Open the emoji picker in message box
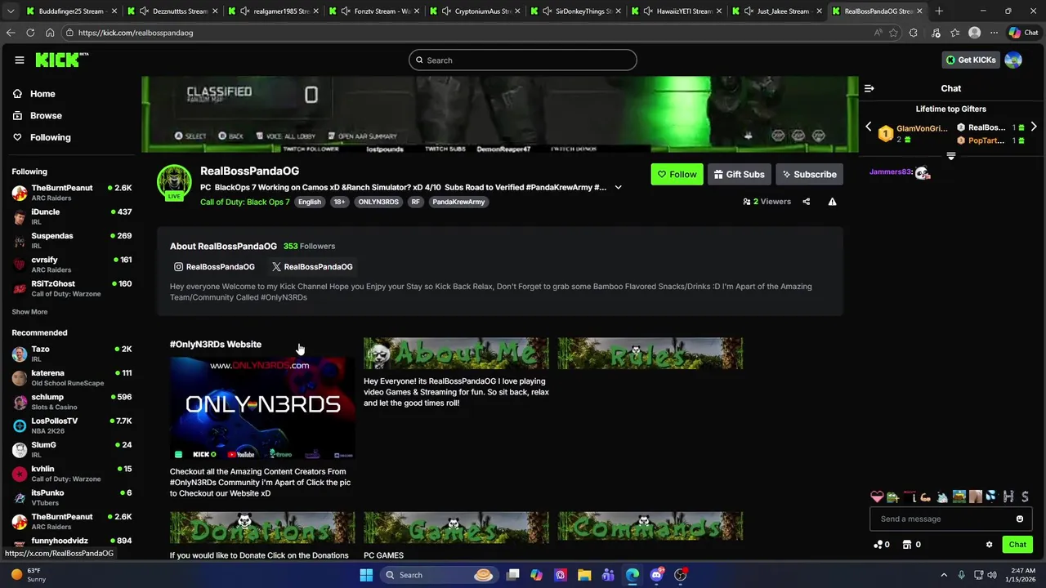1046x588 pixels. pyautogui.click(x=1020, y=519)
